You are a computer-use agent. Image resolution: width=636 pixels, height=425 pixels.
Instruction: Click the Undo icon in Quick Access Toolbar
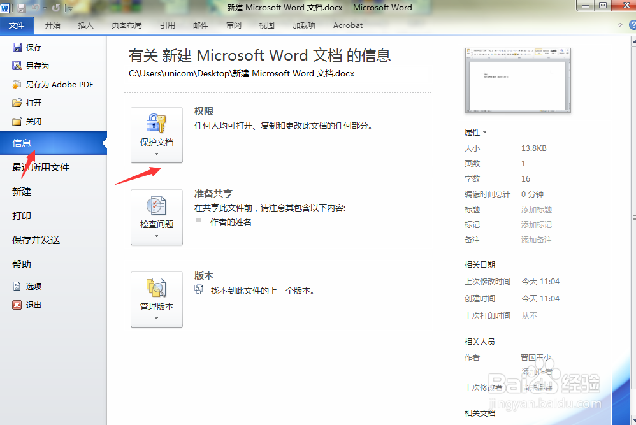(x=35, y=7)
